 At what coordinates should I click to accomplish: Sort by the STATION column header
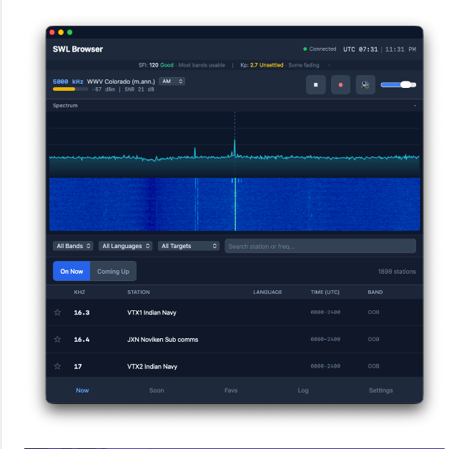pyautogui.click(x=138, y=292)
